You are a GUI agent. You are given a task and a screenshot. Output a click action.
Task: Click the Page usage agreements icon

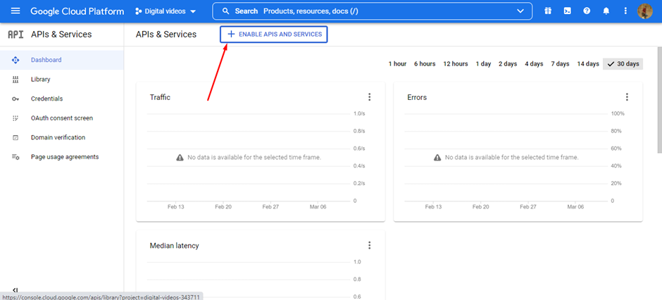coord(15,157)
